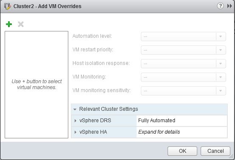Click the OK button

[x=182, y=151]
